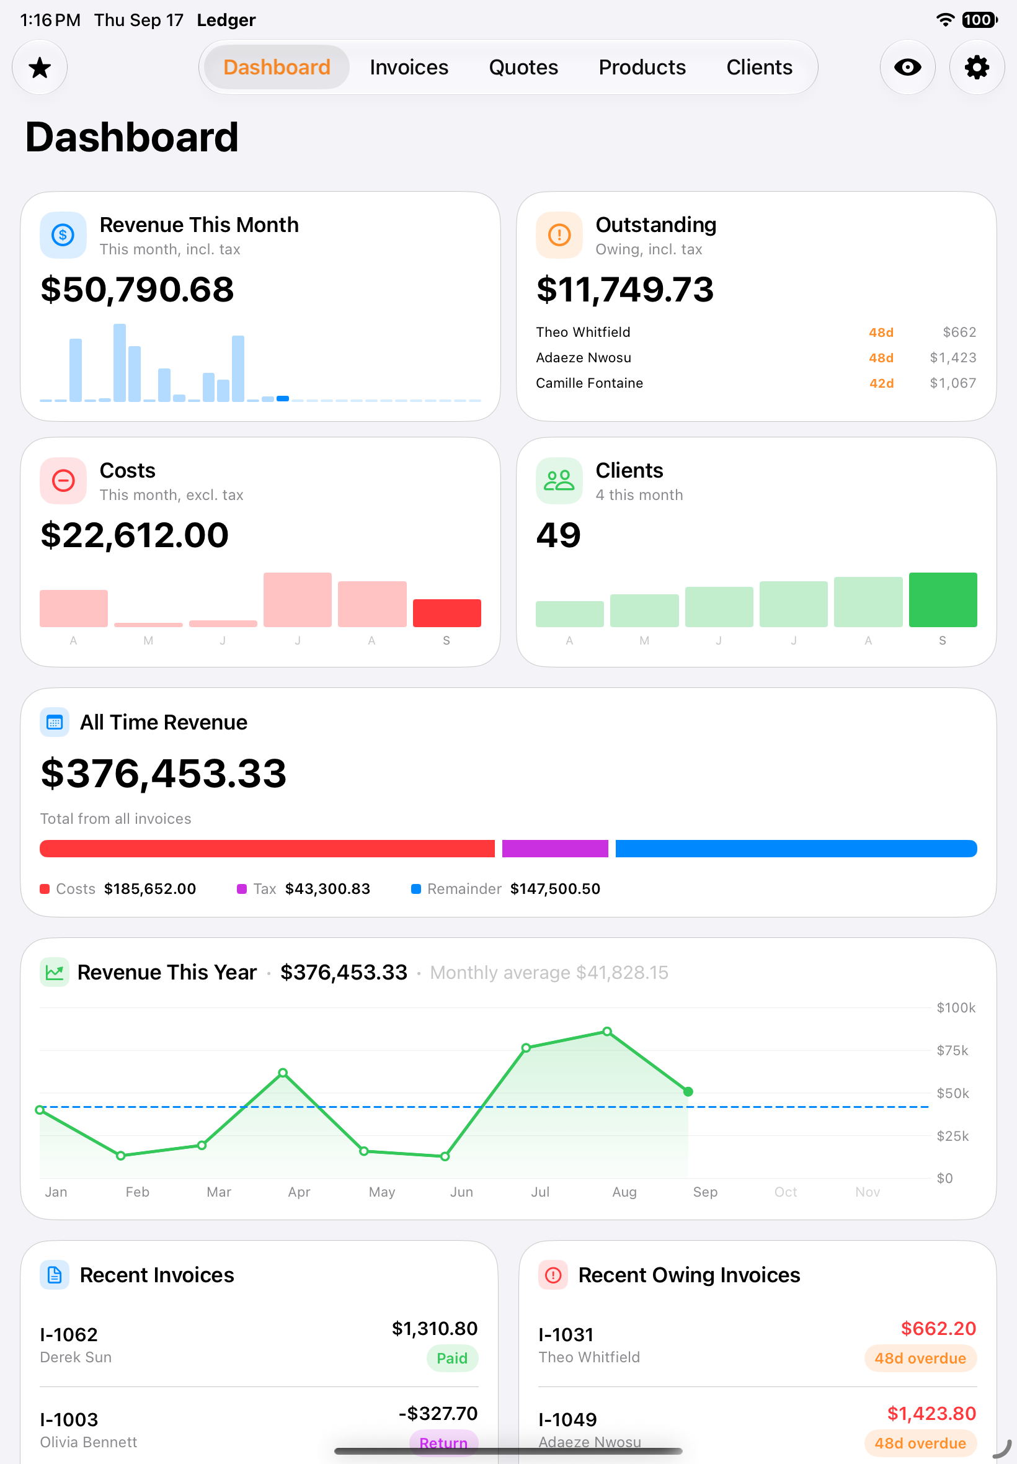This screenshot has height=1464, width=1017.
Task: Select the August data point on revenue chart
Action: coord(607,1031)
